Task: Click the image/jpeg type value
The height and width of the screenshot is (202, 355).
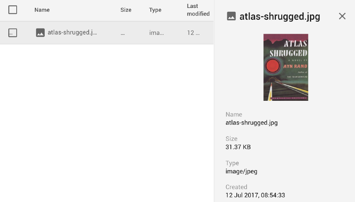Action: pos(241,171)
